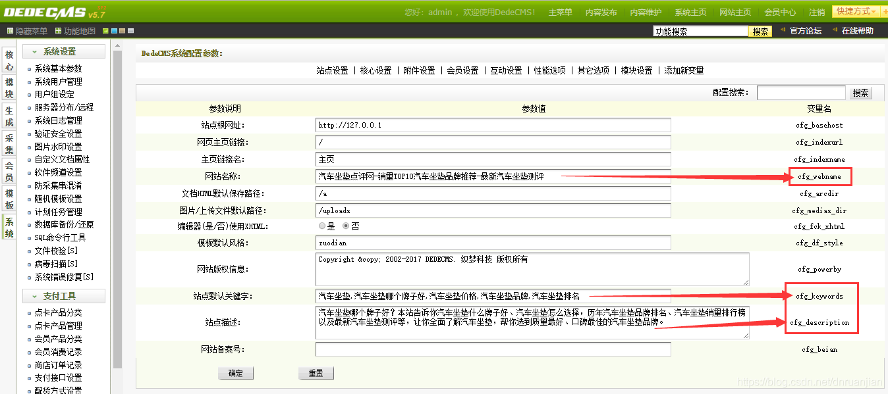The width and height of the screenshot is (888, 394).
Task: Click the 搜索 button next to 配置搜索
Action: coord(860,93)
